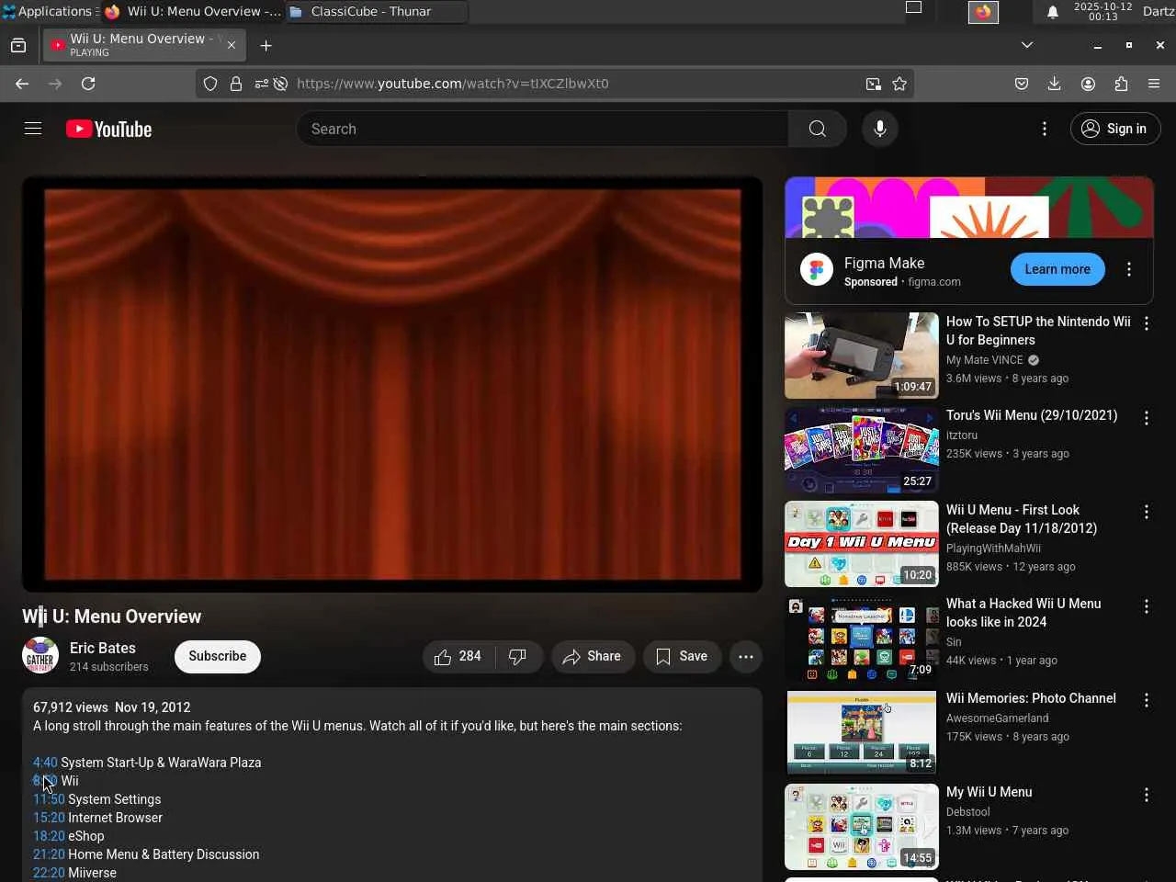Open options for How To SETUP the Nintendo Wii U

click(1146, 323)
